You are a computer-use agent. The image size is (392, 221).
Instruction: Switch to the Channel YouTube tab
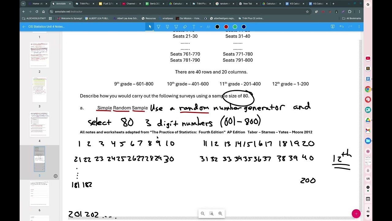coord(131,4)
